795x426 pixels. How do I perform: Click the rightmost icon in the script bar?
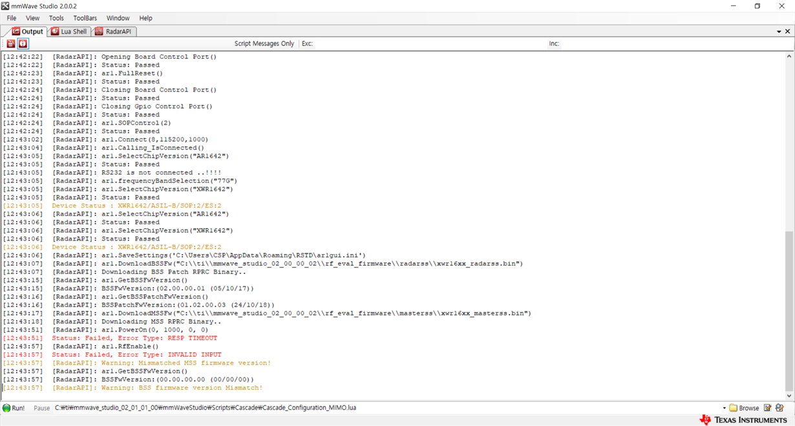[x=779, y=408]
